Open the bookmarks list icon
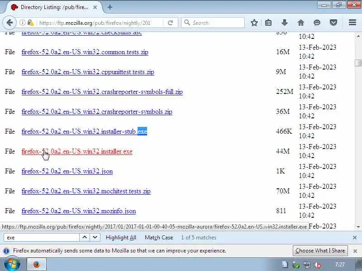Image resolution: width=362 pixels, height=271 pixels. click(x=268, y=23)
